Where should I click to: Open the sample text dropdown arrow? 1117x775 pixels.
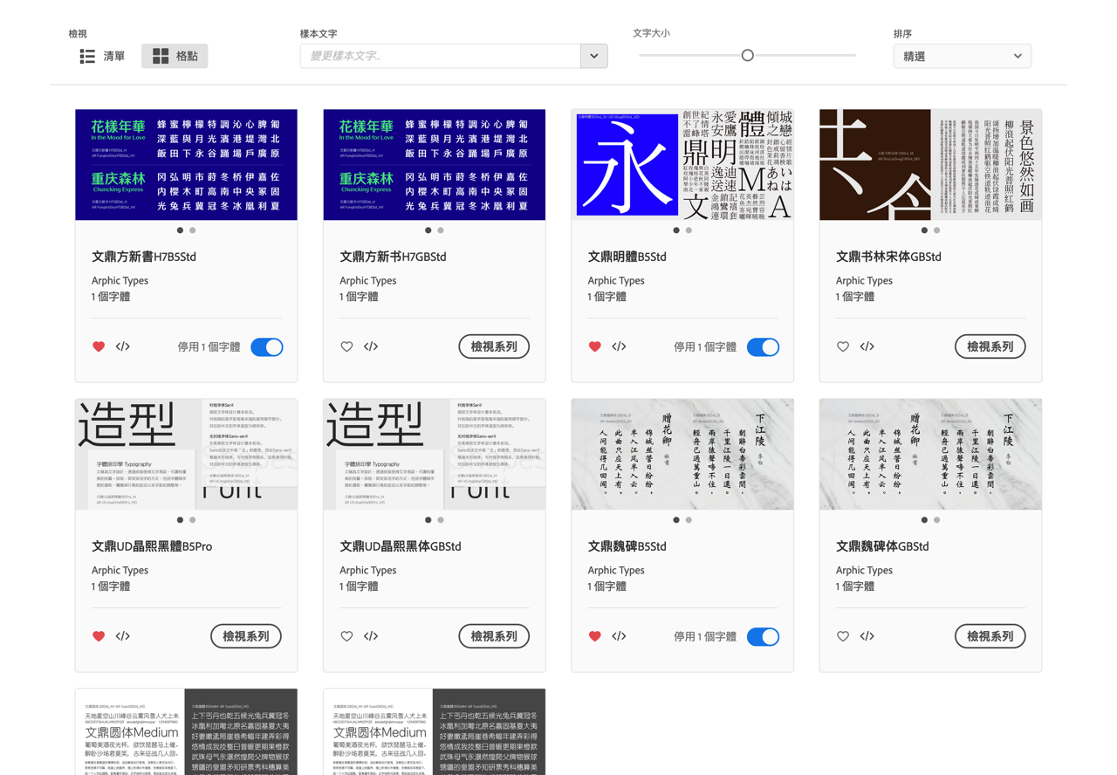point(594,56)
